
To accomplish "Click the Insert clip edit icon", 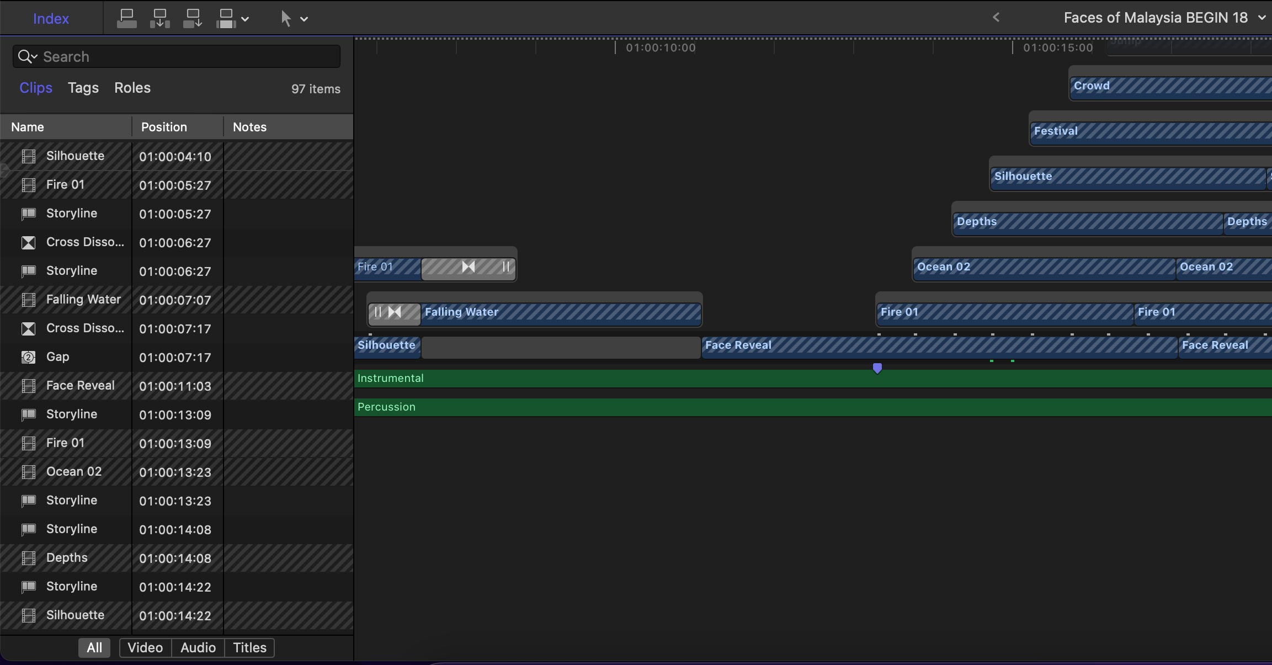I will point(160,19).
